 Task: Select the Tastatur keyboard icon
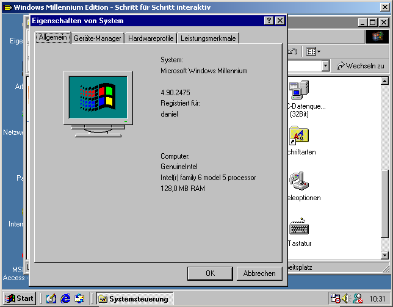299,226
